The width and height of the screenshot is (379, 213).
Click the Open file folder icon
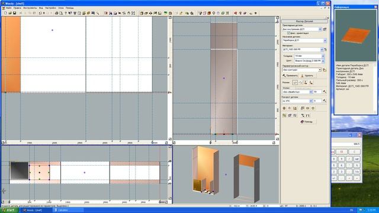click(x=10, y=13)
